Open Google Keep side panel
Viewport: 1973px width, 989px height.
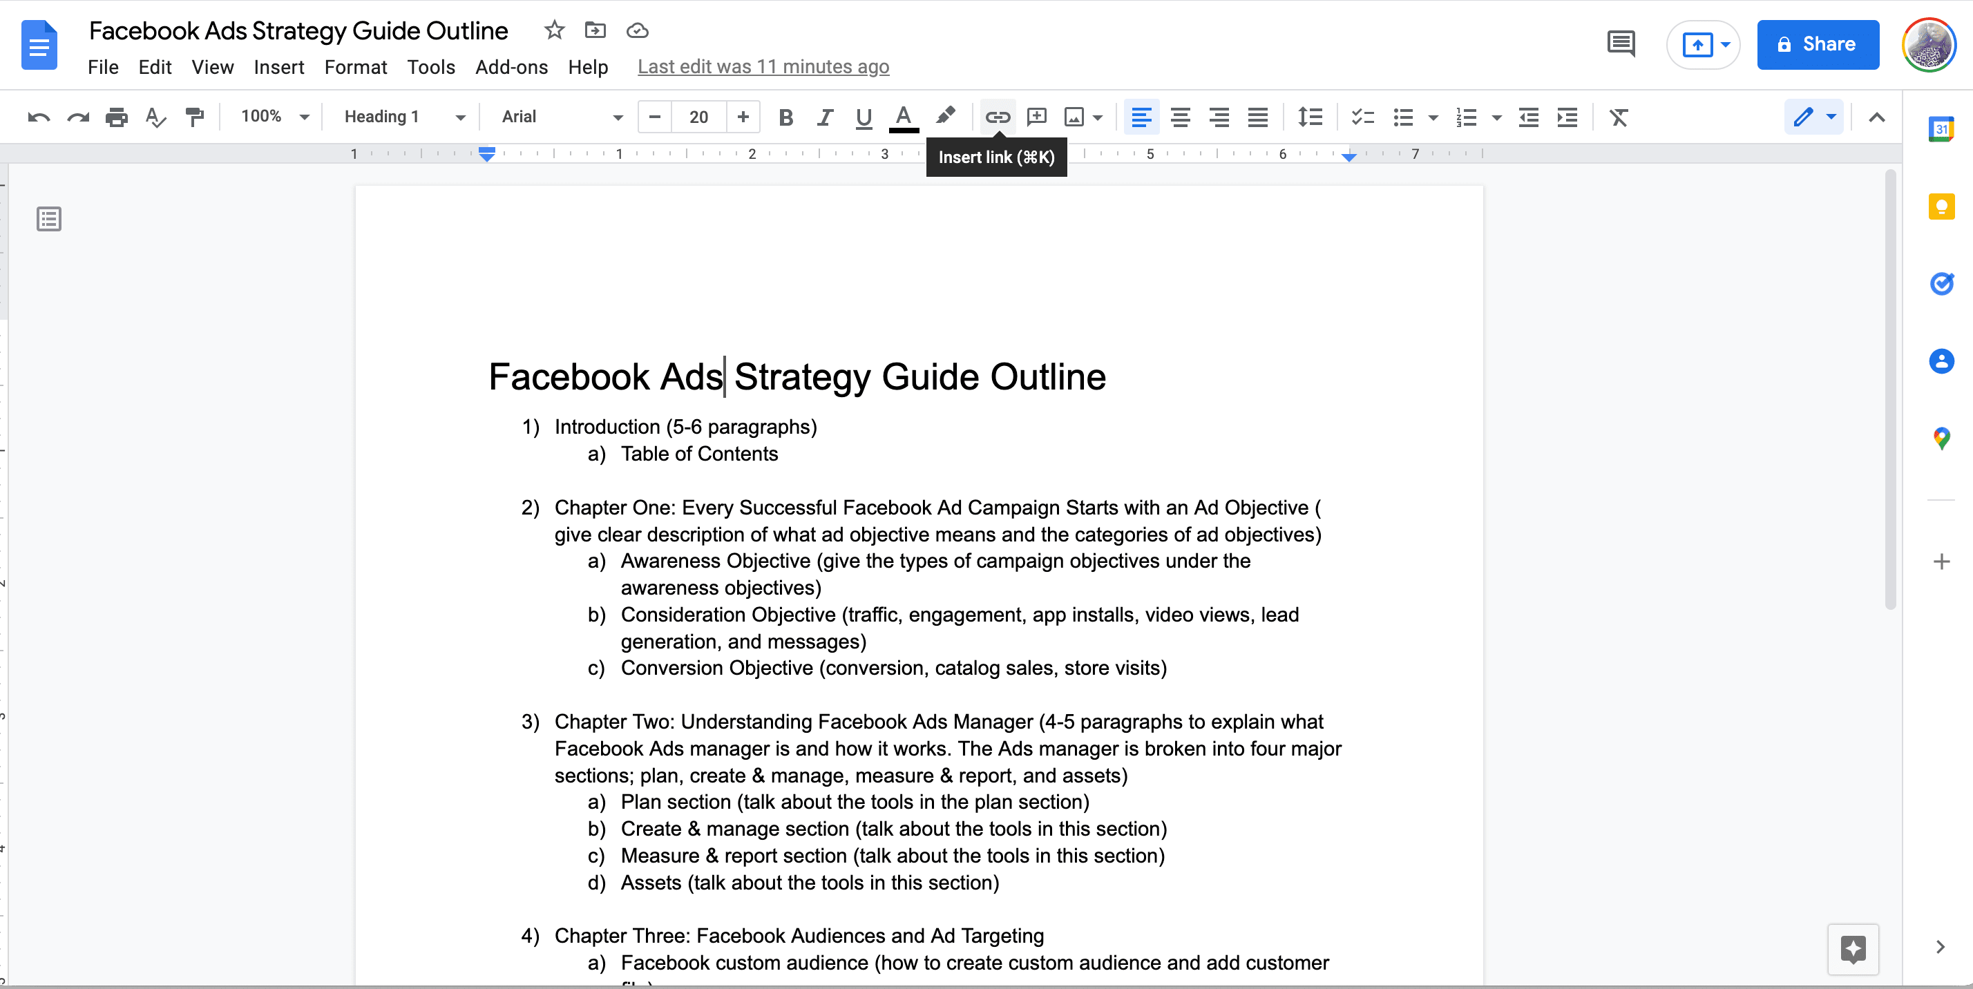tap(1942, 207)
